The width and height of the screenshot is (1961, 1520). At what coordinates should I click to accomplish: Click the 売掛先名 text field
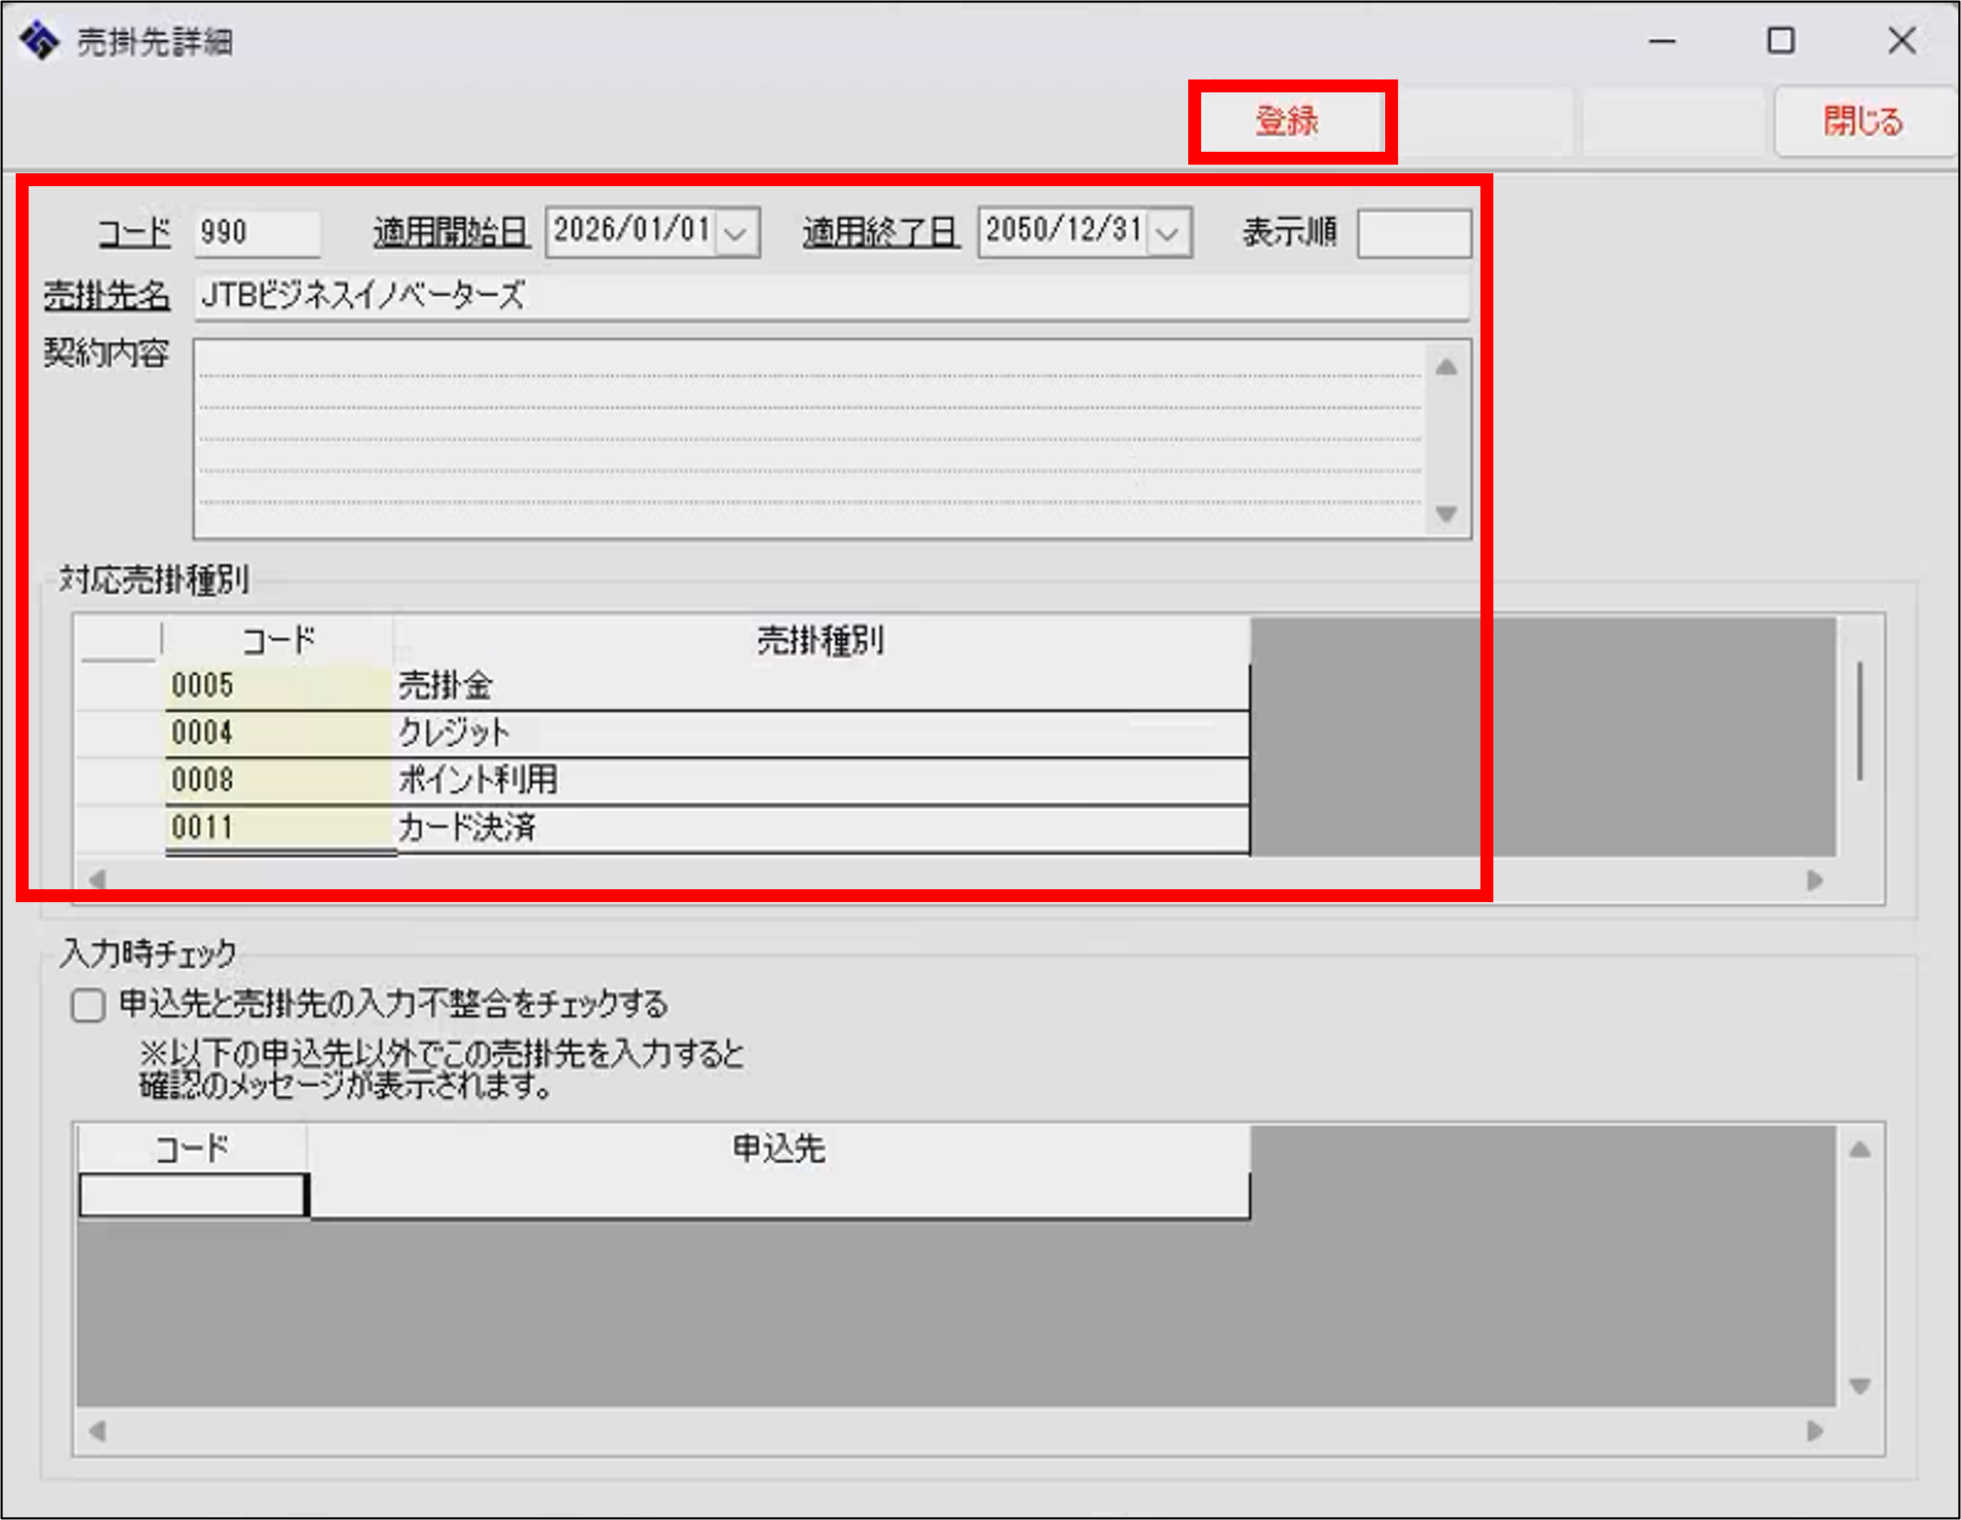(831, 296)
